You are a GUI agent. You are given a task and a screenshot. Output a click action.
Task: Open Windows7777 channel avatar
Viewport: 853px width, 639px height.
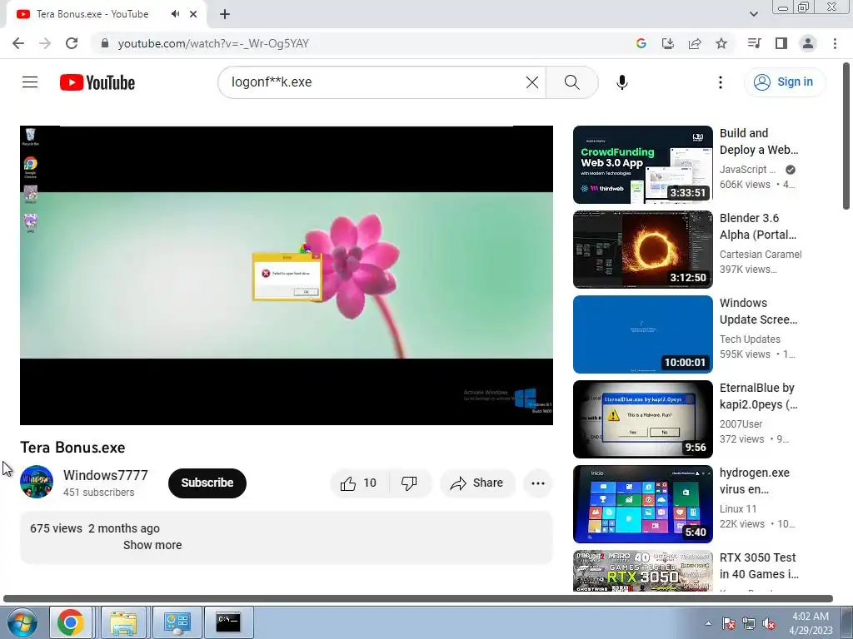tap(37, 482)
